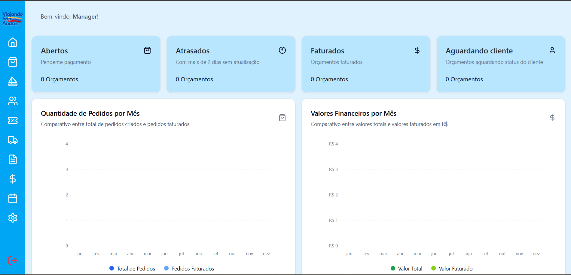Select the shopping bag orders icon in sidebar
Viewport: 571px width, 275px height.
13,62
